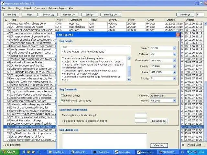Open the Releases menu
207x155 pixels.
[53, 8]
